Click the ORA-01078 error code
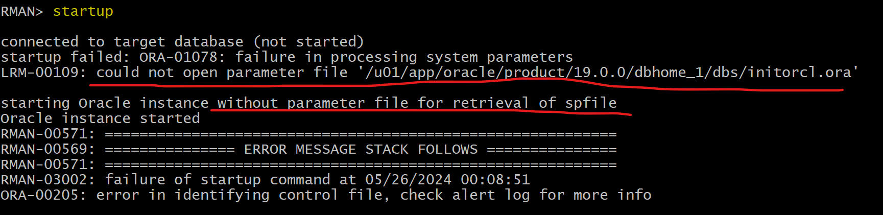Viewport: 883px width, 215px height. point(178,57)
